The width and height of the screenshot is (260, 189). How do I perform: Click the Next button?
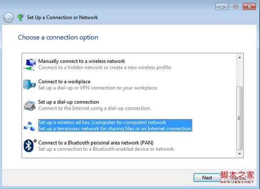click(x=207, y=178)
